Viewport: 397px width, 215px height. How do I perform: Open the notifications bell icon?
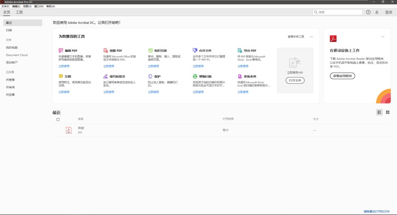click(x=377, y=12)
